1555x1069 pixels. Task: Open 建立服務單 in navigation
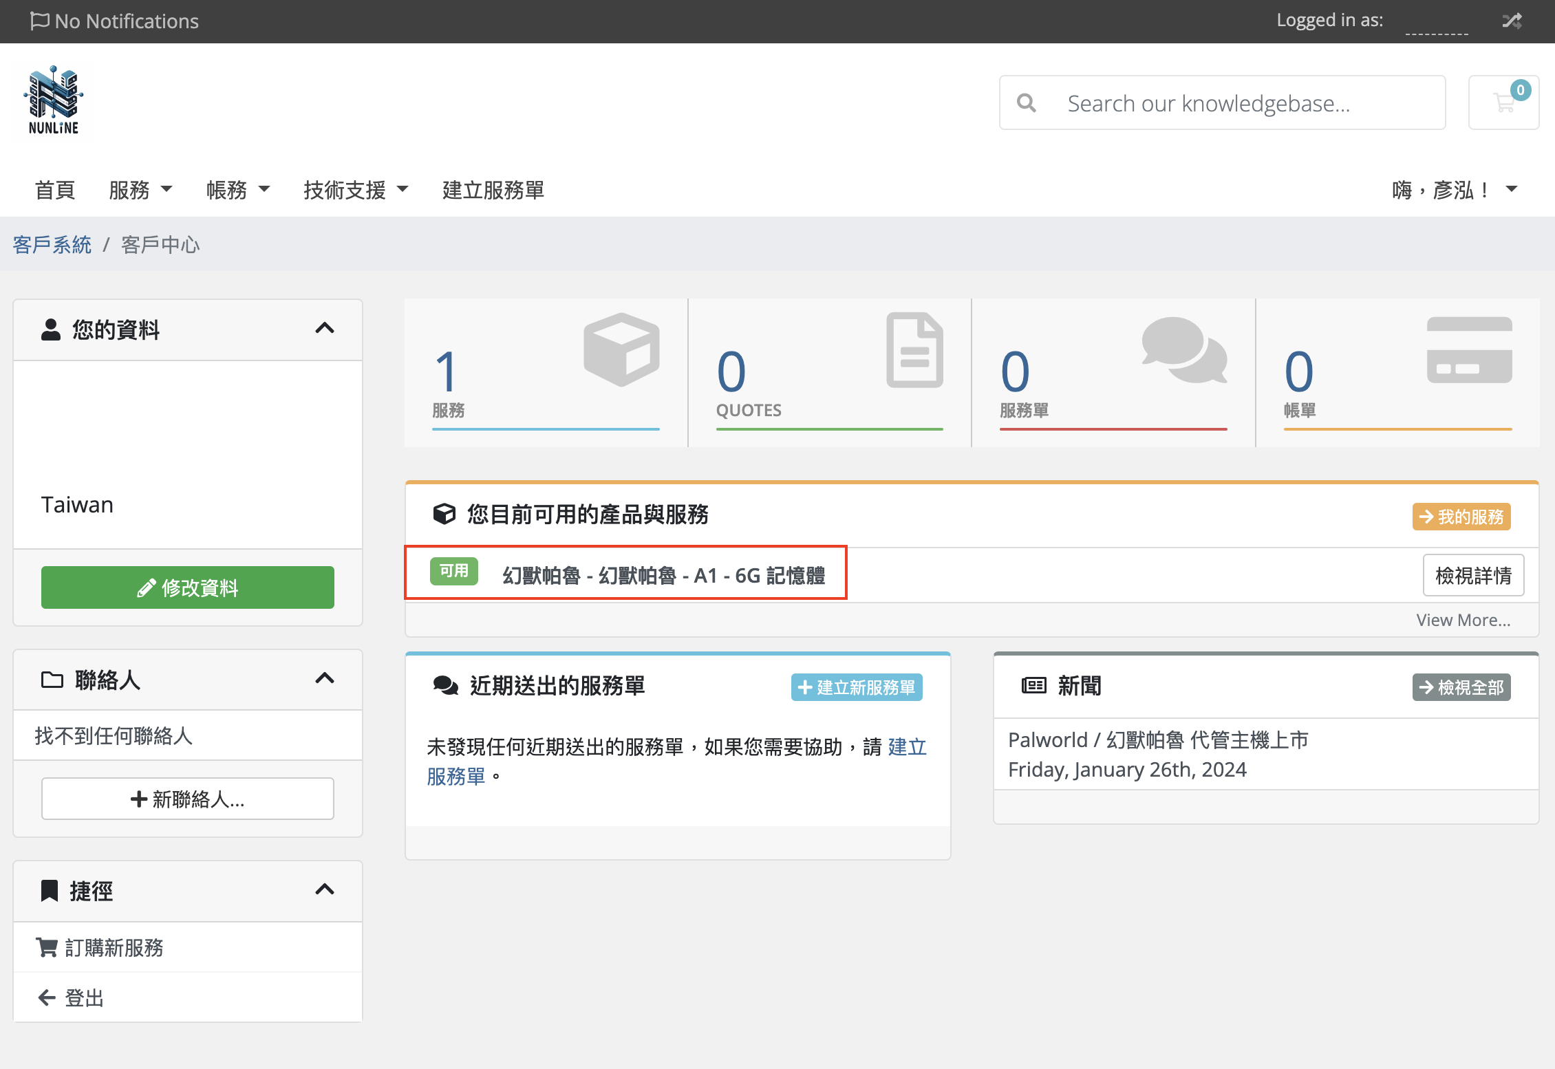pos(493,190)
